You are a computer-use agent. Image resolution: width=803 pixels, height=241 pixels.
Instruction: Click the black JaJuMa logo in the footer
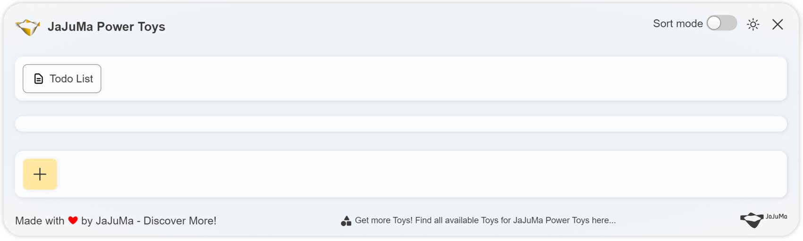(752, 220)
